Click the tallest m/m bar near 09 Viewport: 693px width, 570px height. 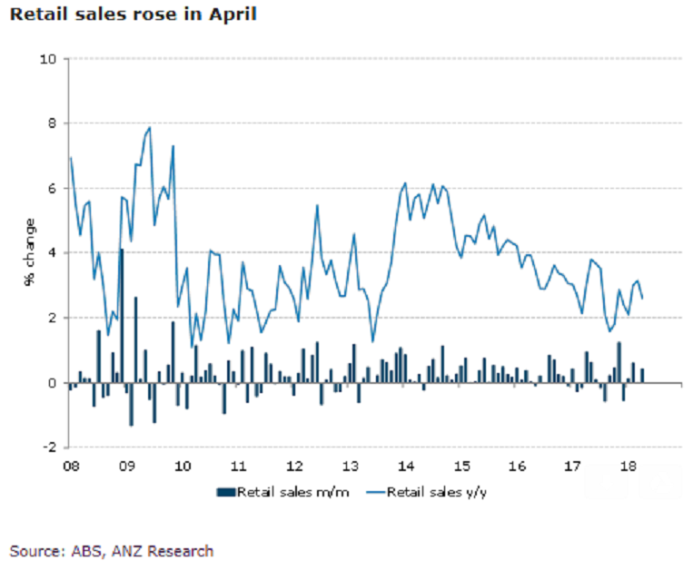122,316
